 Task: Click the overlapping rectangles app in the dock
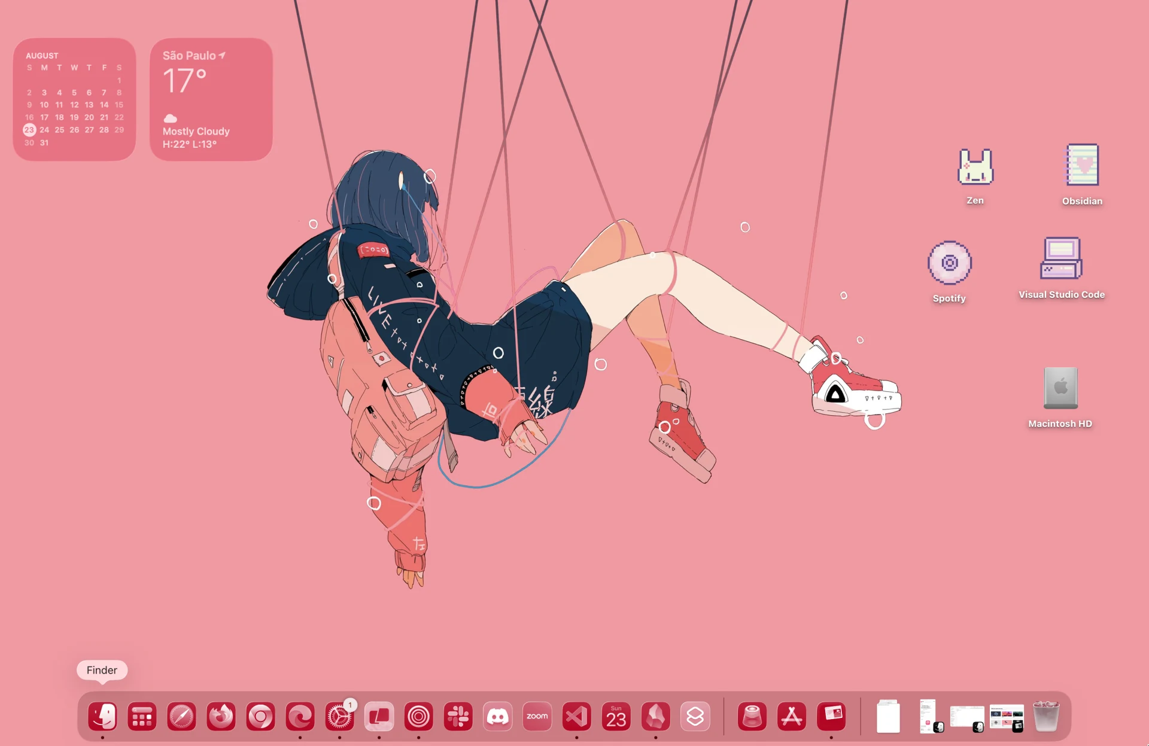tap(379, 716)
